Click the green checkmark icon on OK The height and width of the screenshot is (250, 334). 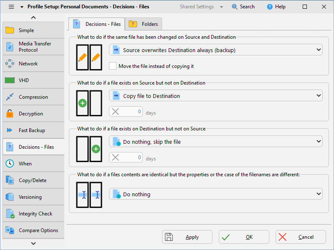tap(225, 237)
